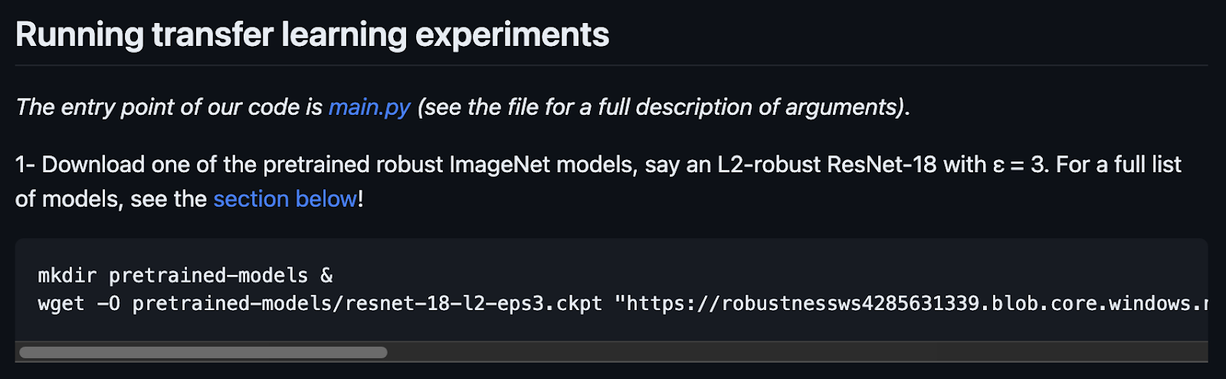Image resolution: width=1226 pixels, height=379 pixels.
Task: Click the "wget" command in the code block
Action: pyautogui.click(x=61, y=304)
